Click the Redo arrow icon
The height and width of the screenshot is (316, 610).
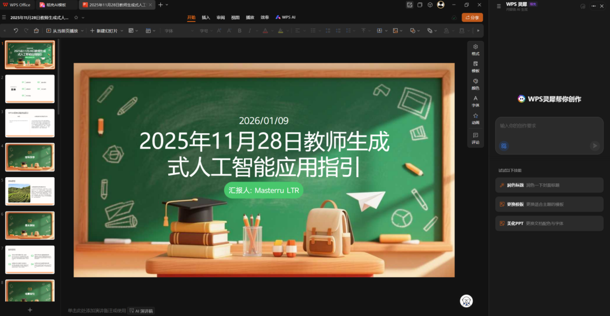[x=26, y=30]
